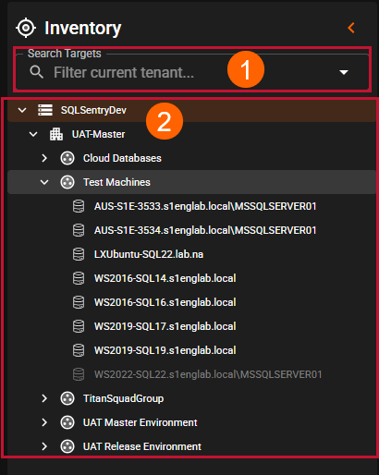Click database icon for LXUbuntu-SQL22 target

79,254
